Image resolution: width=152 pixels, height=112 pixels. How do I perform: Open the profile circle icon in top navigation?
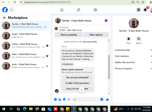[x=95, y=10]
